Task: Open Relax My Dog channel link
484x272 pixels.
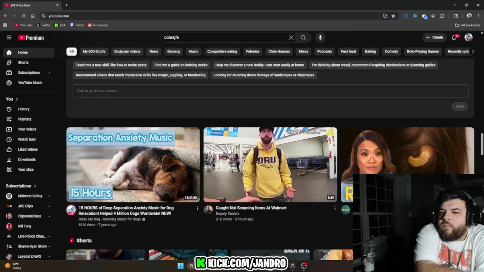Action: [110, 219]
